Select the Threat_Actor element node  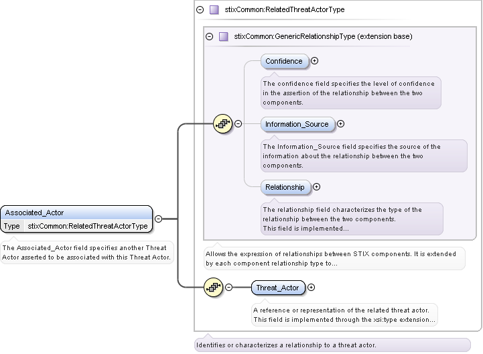click(278, 288)
